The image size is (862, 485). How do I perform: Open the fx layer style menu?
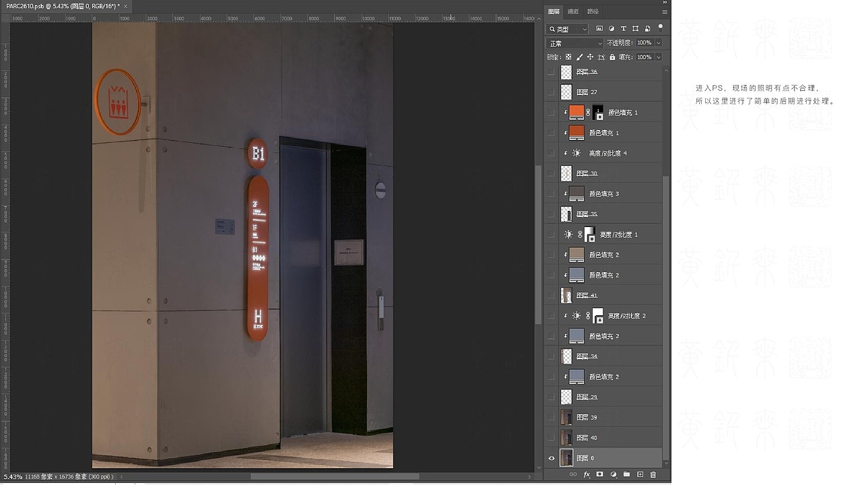pos(587,475)
